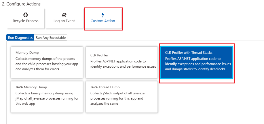
Task: Click the JAVA Memory Dump description text
Action: 47,98
